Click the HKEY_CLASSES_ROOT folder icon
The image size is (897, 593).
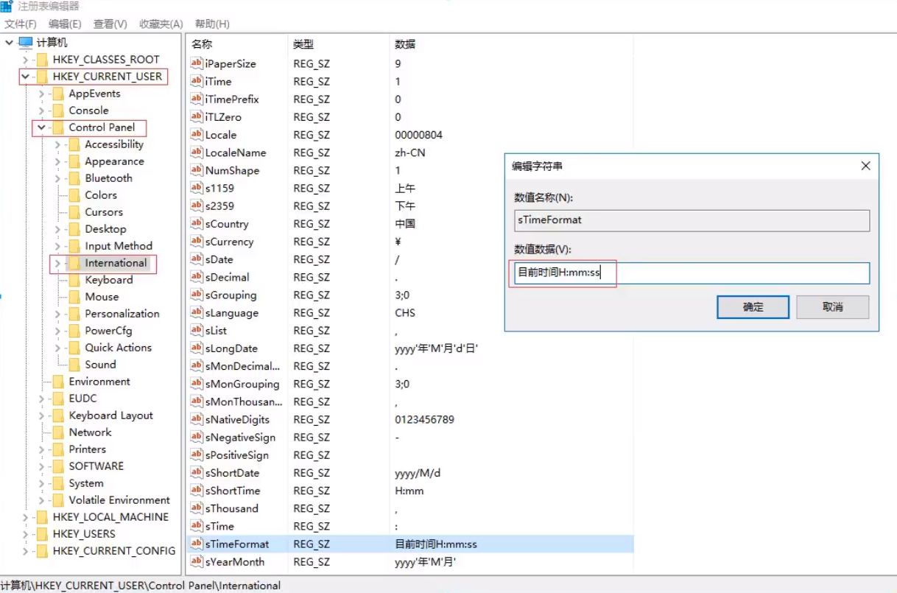click(x=42, y=60)
